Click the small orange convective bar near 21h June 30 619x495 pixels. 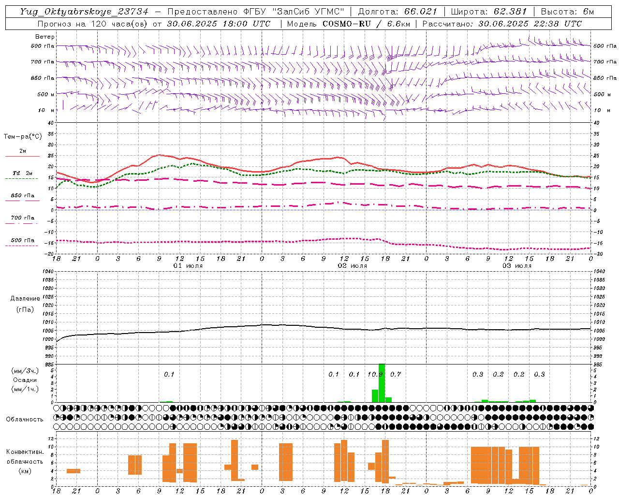[x=74, y=471]
